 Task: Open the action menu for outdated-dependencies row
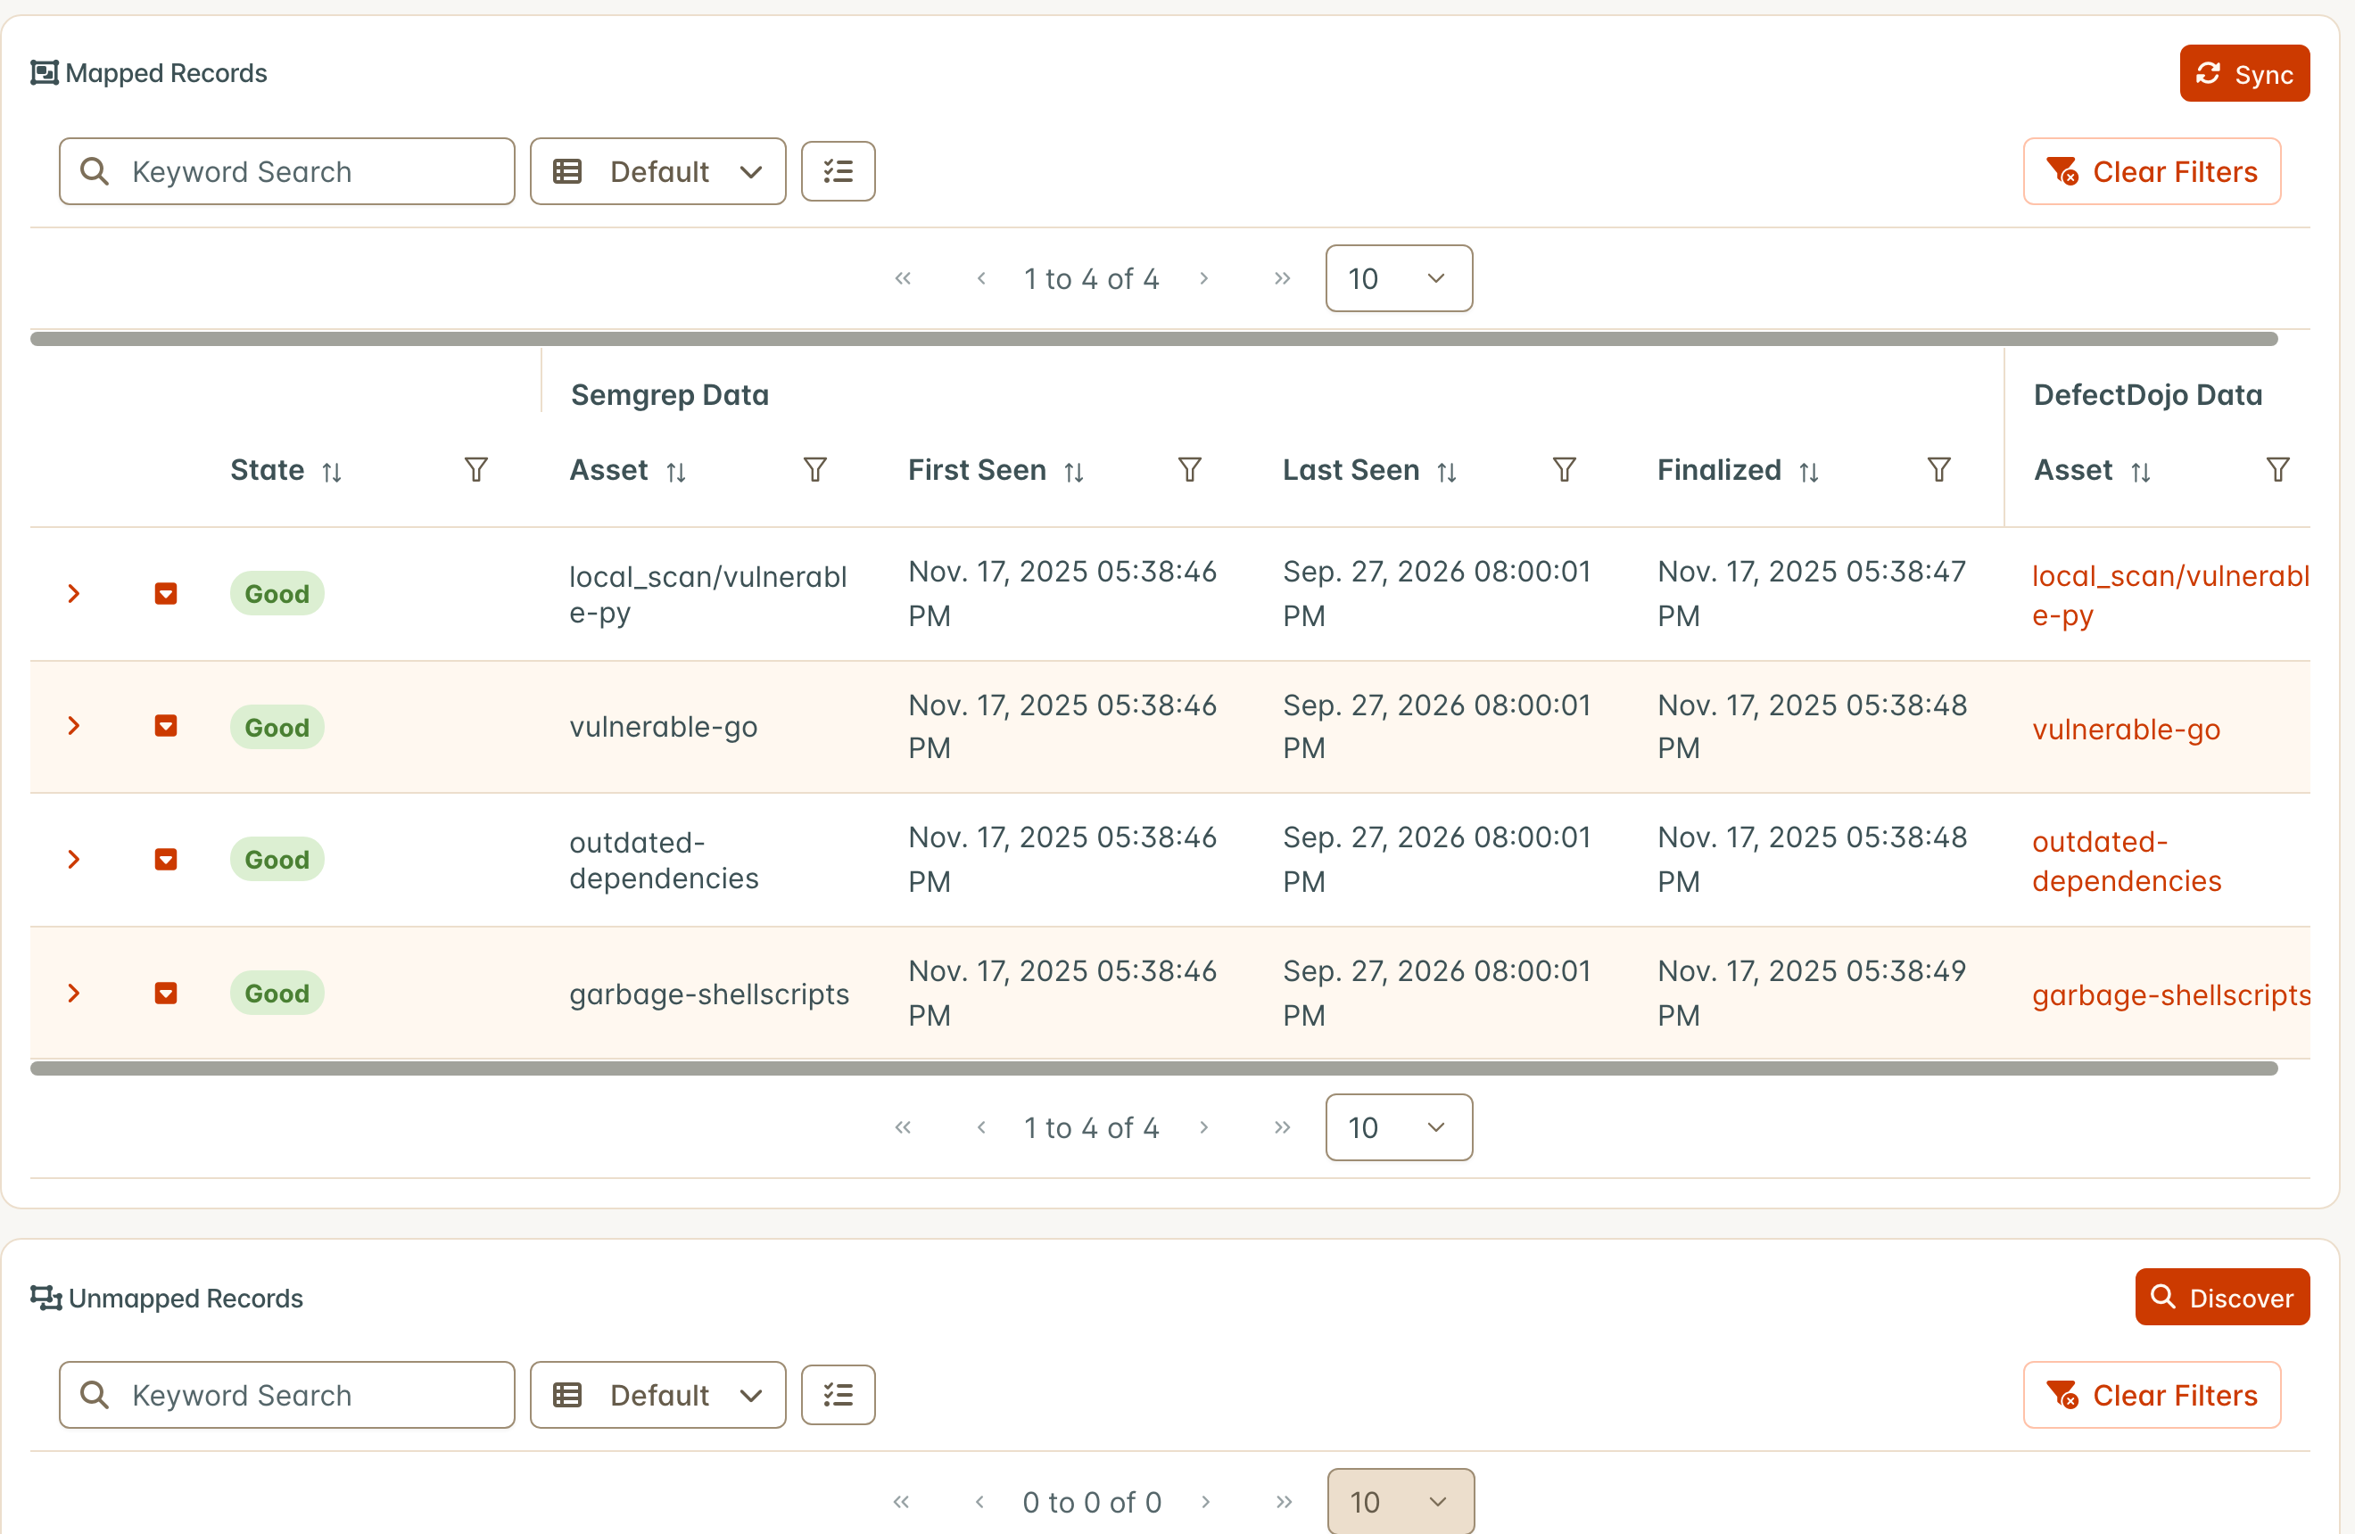tap(166, 860)
